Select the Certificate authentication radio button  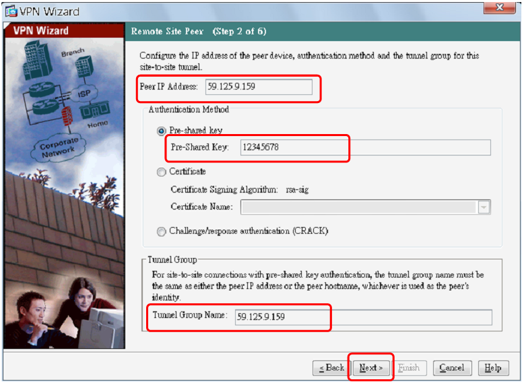click(x=161, y=172)
